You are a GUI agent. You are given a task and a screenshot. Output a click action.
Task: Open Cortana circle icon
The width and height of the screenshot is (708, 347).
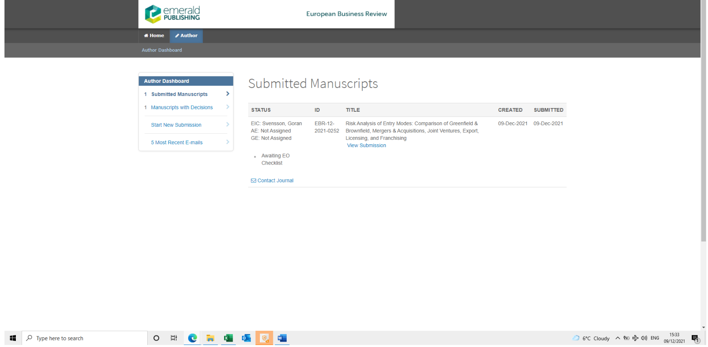coord(156,338)
